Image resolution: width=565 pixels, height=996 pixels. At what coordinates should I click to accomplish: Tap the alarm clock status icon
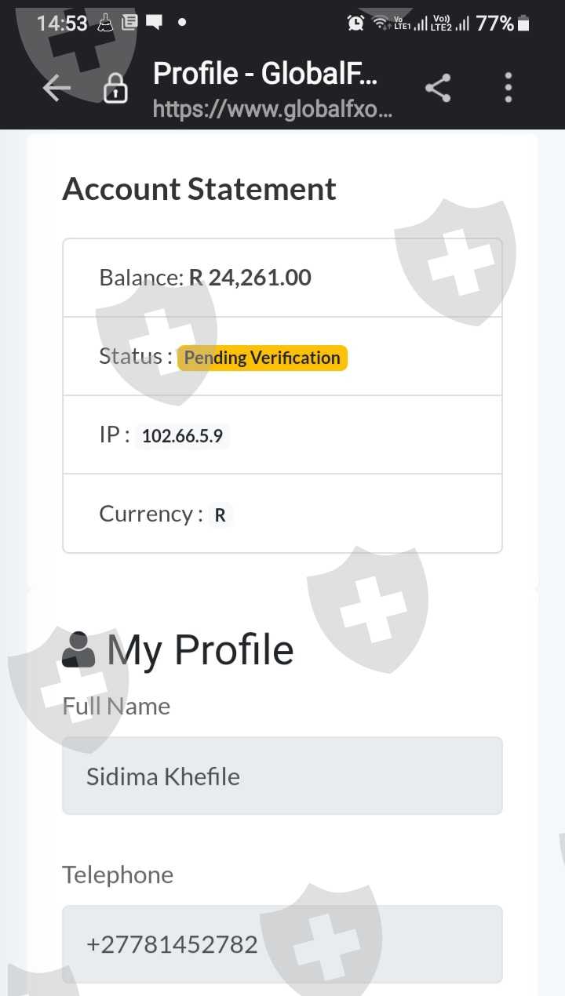pos(355,24)
